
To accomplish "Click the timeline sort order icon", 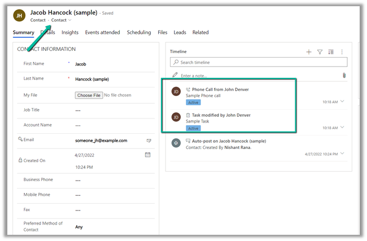I will coord(331,52).
